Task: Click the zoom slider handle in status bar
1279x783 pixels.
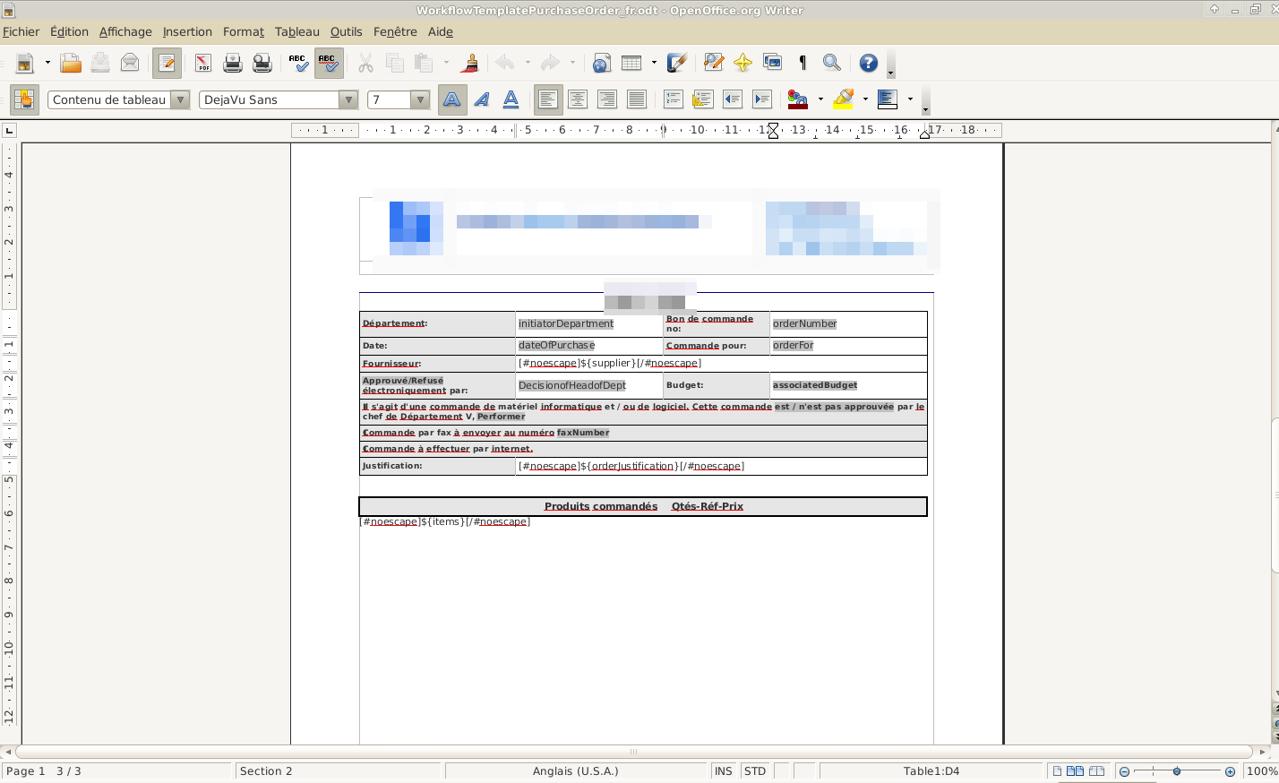Action: [x=1177, y=770]
